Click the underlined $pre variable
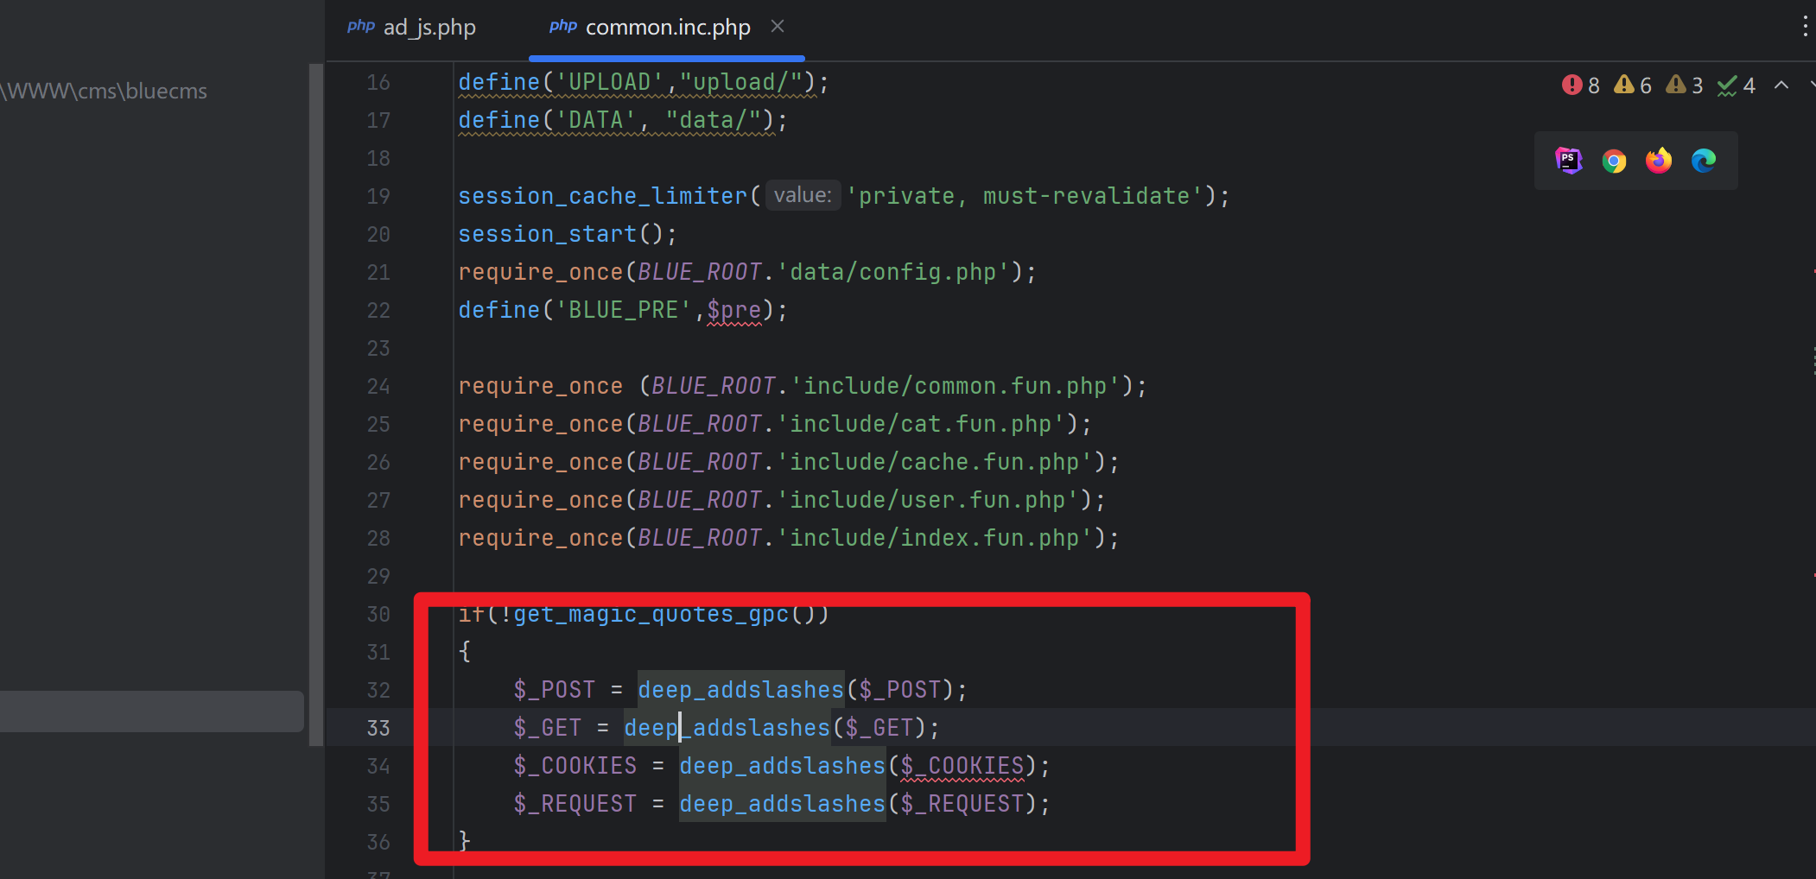The width and height of the screenshot is (1816, 879). pos(734,310)
